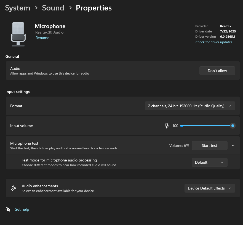Click the Test mode for microphone audio processing label
This screenshot has height=225, width=243.
59,160
